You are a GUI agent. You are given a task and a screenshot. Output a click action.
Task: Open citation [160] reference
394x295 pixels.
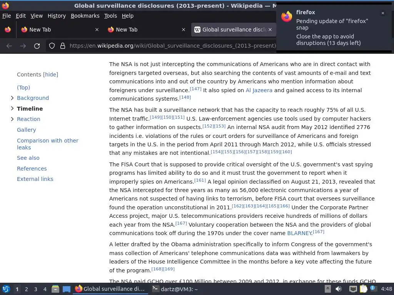click(x=286, y=151)
